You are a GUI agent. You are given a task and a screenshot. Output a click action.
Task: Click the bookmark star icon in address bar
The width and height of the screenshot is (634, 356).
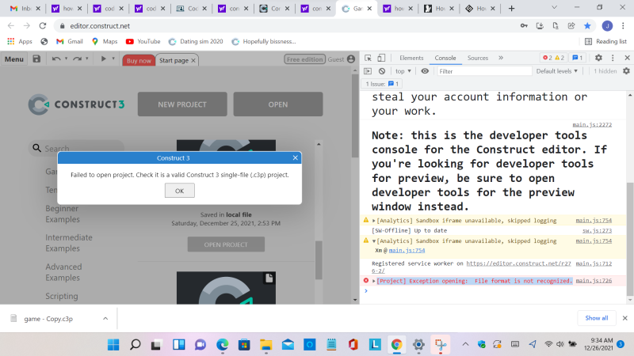[587, 26]
